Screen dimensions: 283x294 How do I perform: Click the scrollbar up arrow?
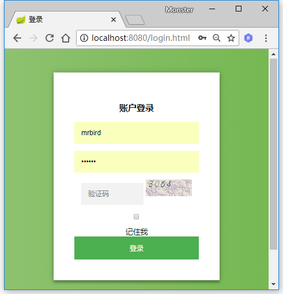(x=273, y=54)
